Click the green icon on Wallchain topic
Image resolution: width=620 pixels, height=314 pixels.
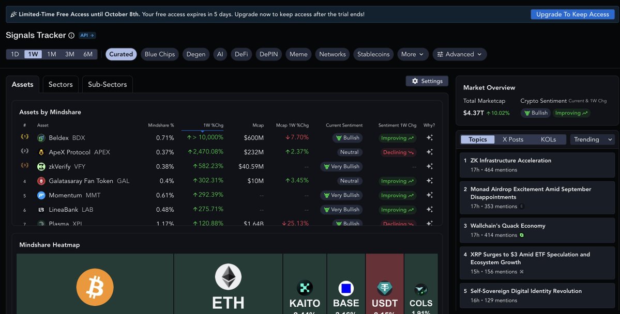522,235
